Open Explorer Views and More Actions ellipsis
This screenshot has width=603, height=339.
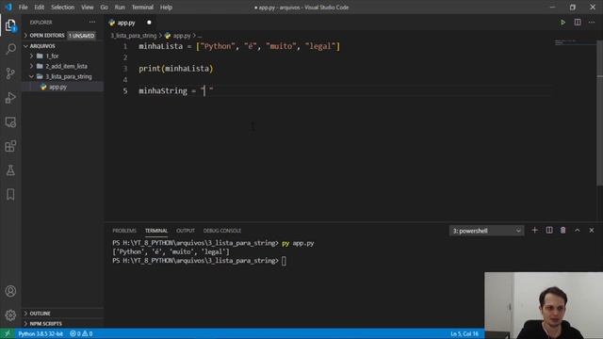tap(92, 23)
